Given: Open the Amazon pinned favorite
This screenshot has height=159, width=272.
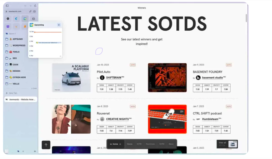Looking at the screenshot, I should click(25, 26).
